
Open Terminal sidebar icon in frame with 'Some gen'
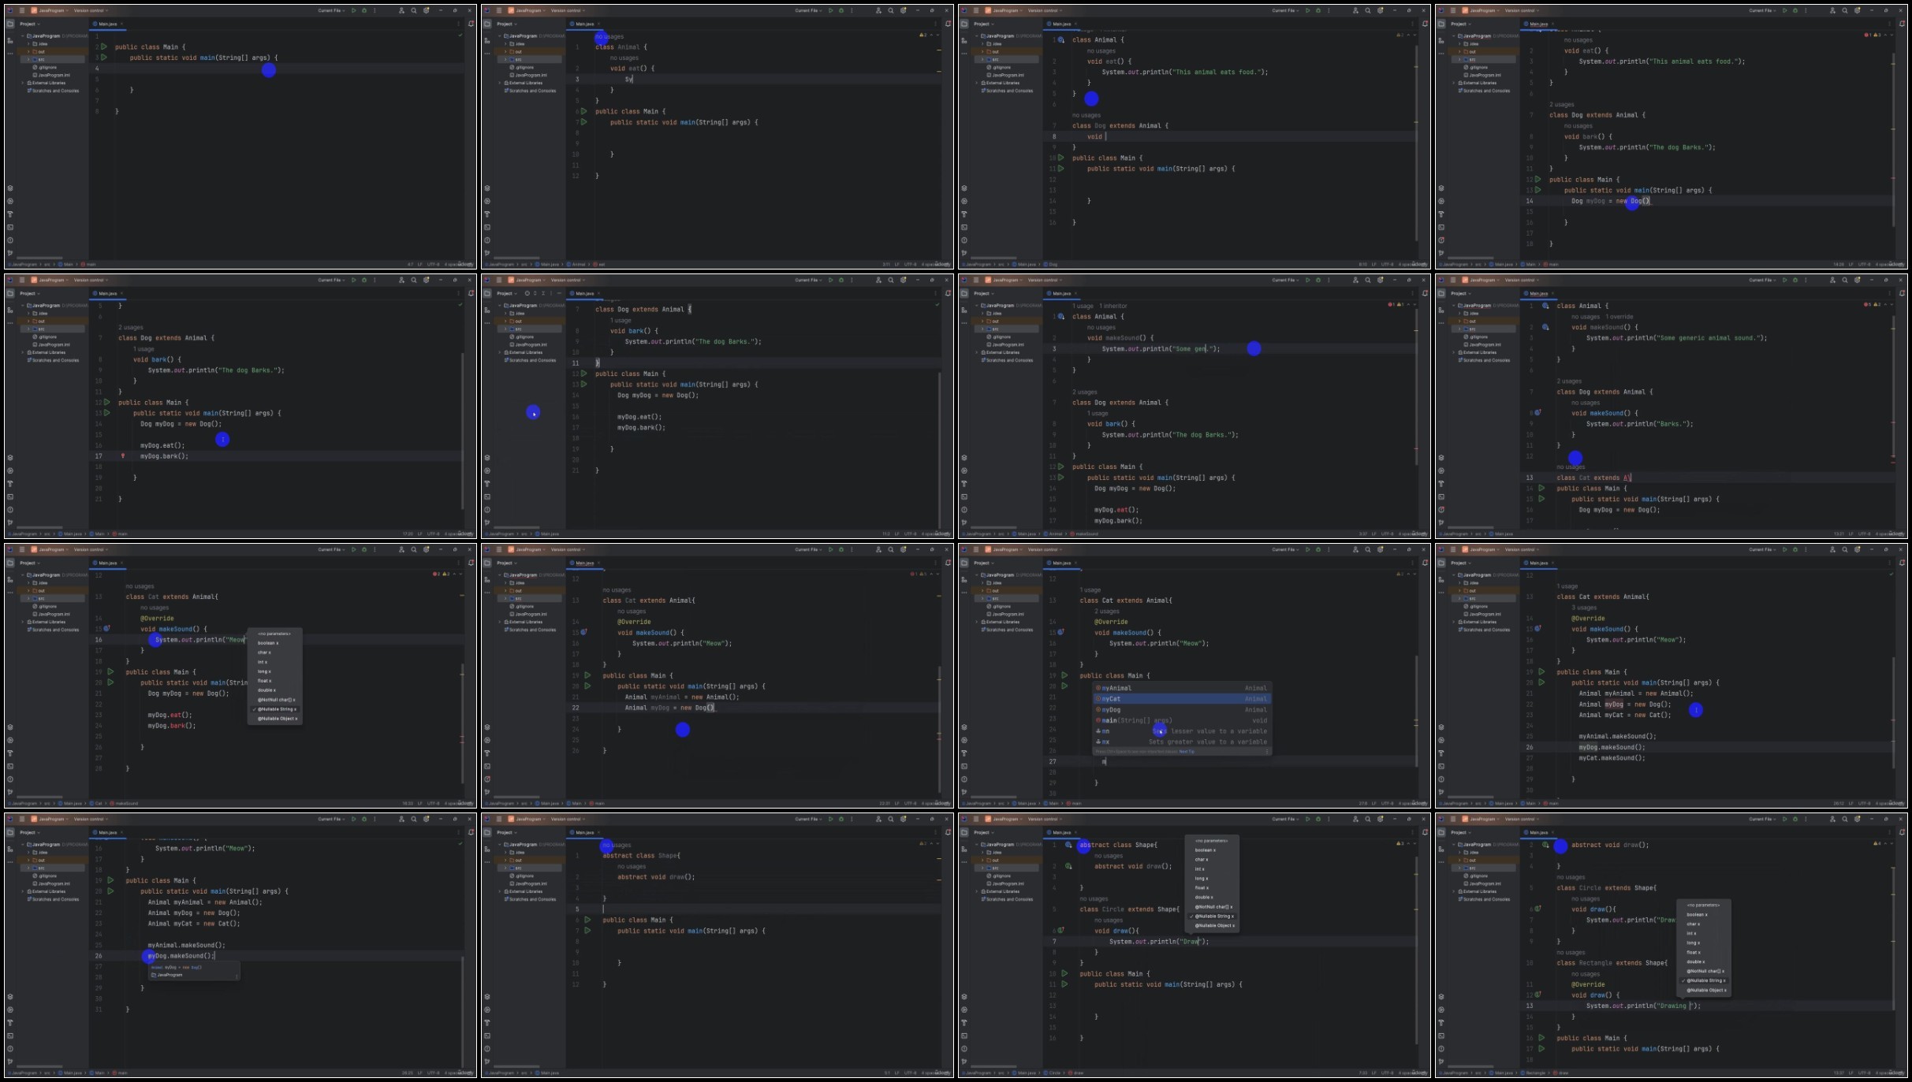[964, 496]
